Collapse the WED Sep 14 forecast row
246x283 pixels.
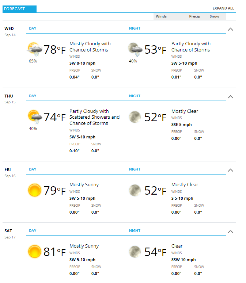click(x=231, y=29)
